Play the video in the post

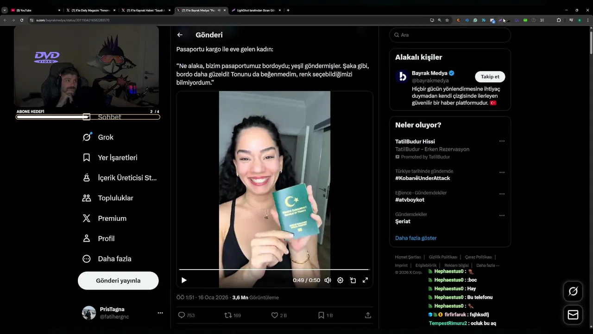tap(184, 280)
